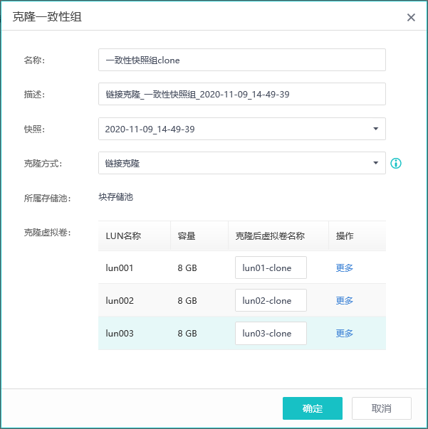Screen dimensions: 428x429
Task: Click the 容量 column header
Action: pyautogui.click(x=187, y=235)
